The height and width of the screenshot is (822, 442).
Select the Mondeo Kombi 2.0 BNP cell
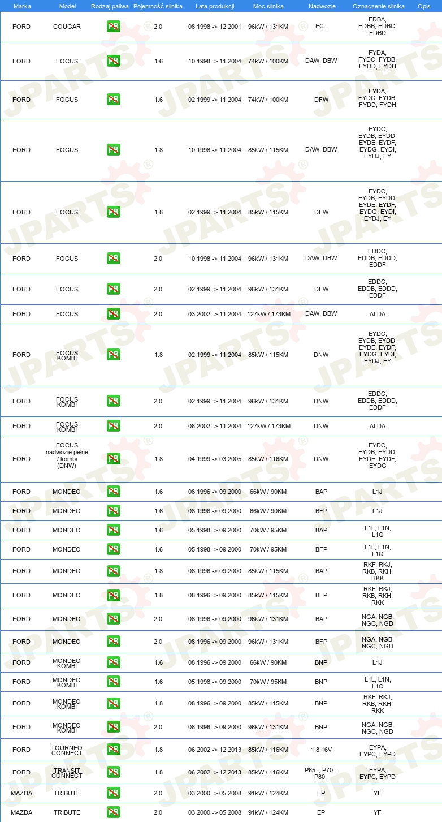pos(321,727)
